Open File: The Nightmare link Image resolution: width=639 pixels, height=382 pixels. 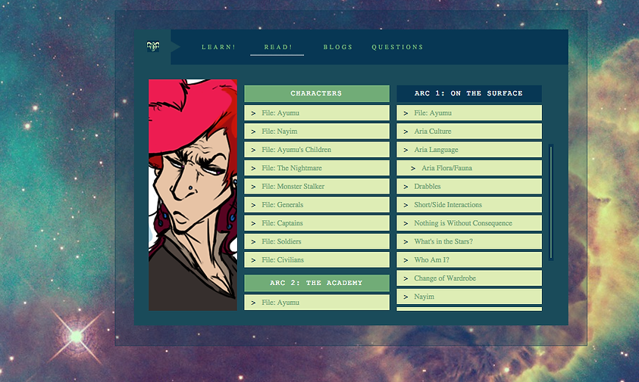click(x=317, y=168)
